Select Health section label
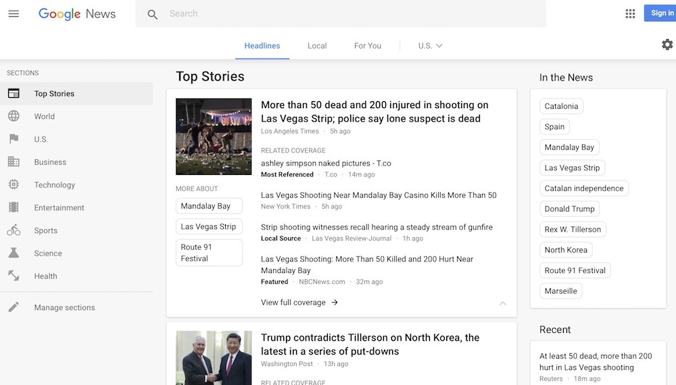The height and width of the screenshot is (385, 676). (x=45, y=276)
